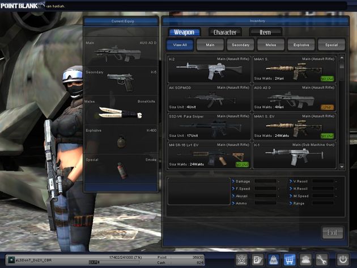The width and height of the screenshot is (357, 268).
Task: Click the Point value 36930
Action: [x=198, y=257]
